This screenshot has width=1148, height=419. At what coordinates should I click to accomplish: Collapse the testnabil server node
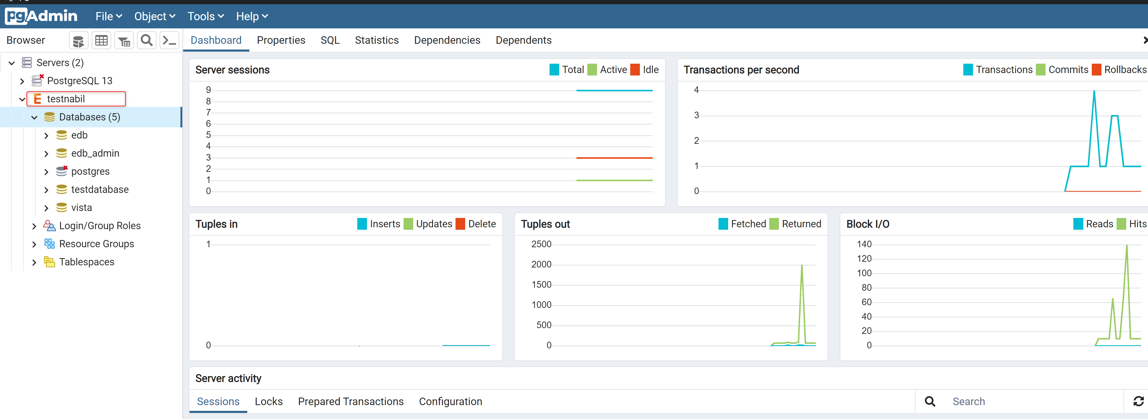coord(22,99)
